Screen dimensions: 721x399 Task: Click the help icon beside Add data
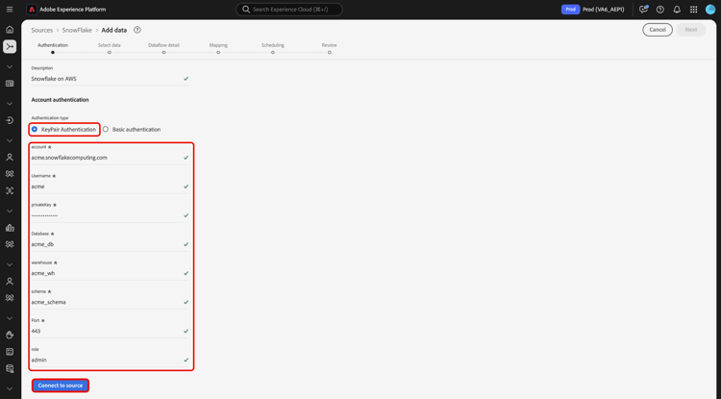pos(137,30)
